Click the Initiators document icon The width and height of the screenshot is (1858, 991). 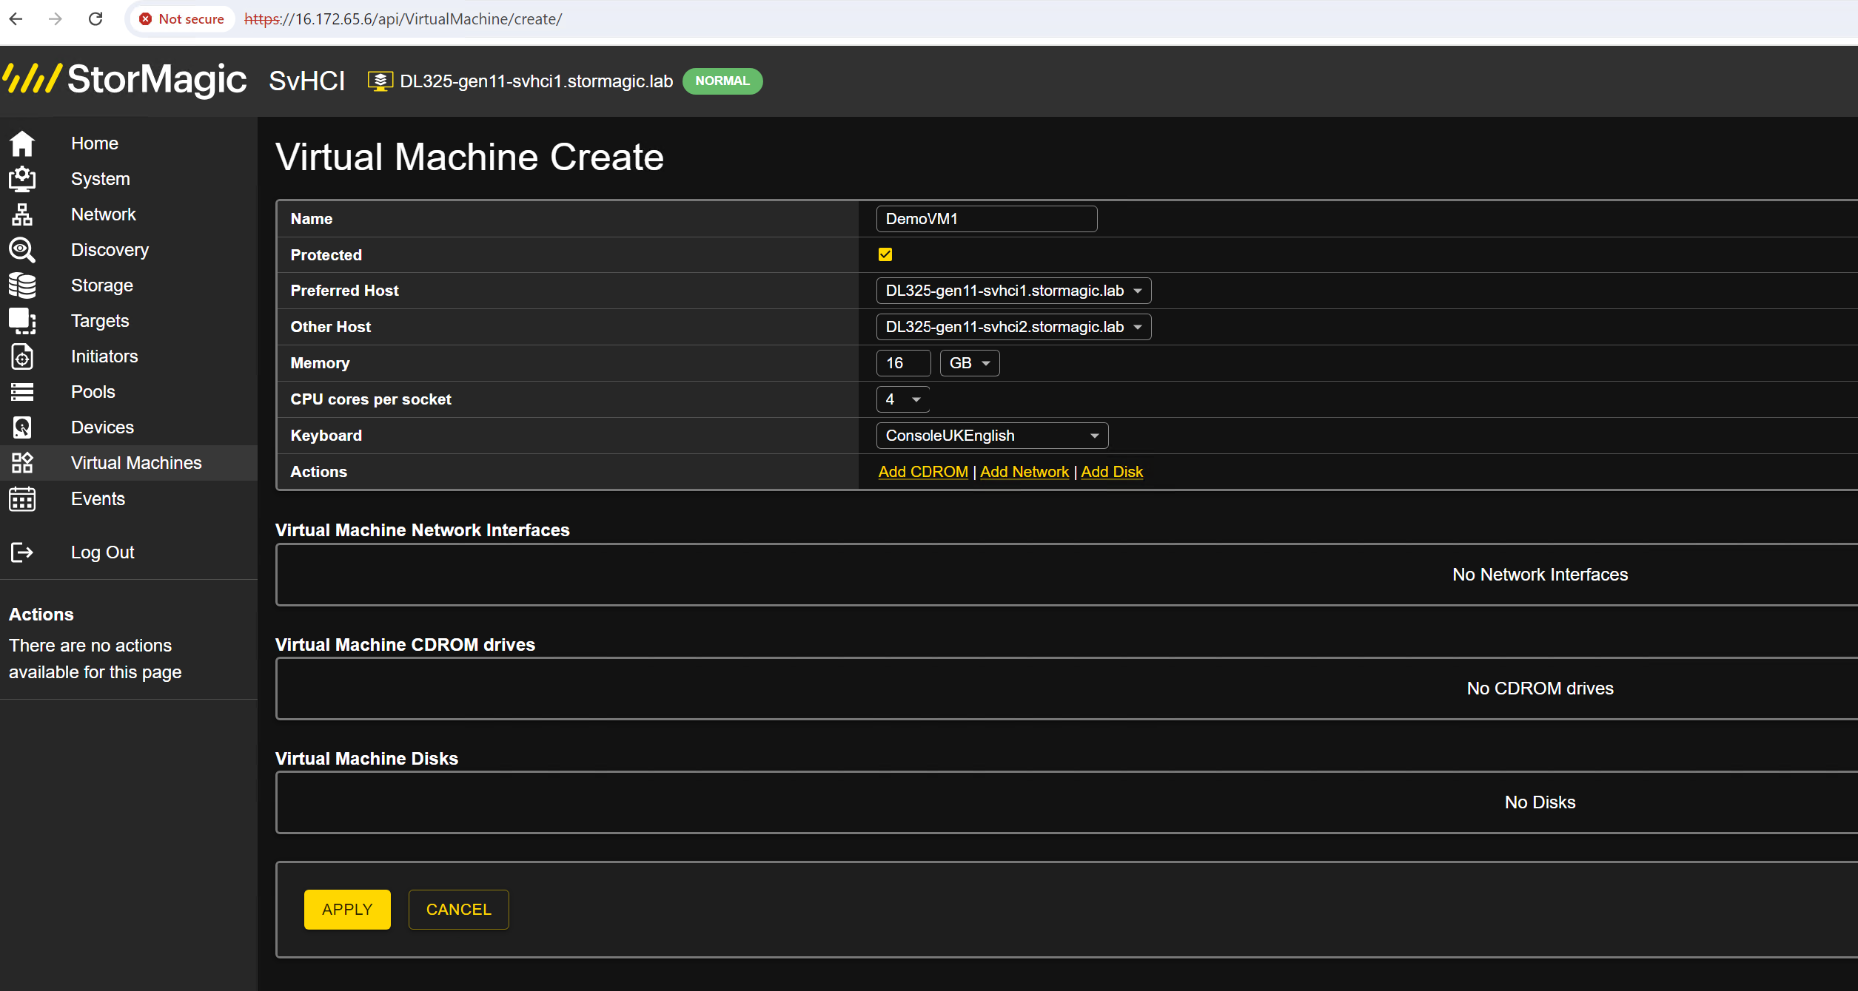click(x=22, y=356)
